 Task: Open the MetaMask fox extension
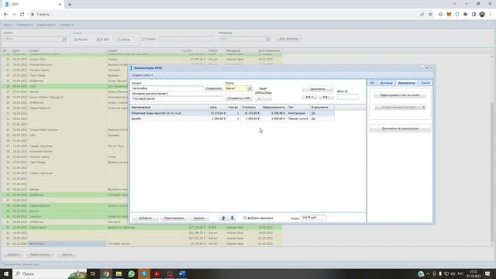(449, 14)
